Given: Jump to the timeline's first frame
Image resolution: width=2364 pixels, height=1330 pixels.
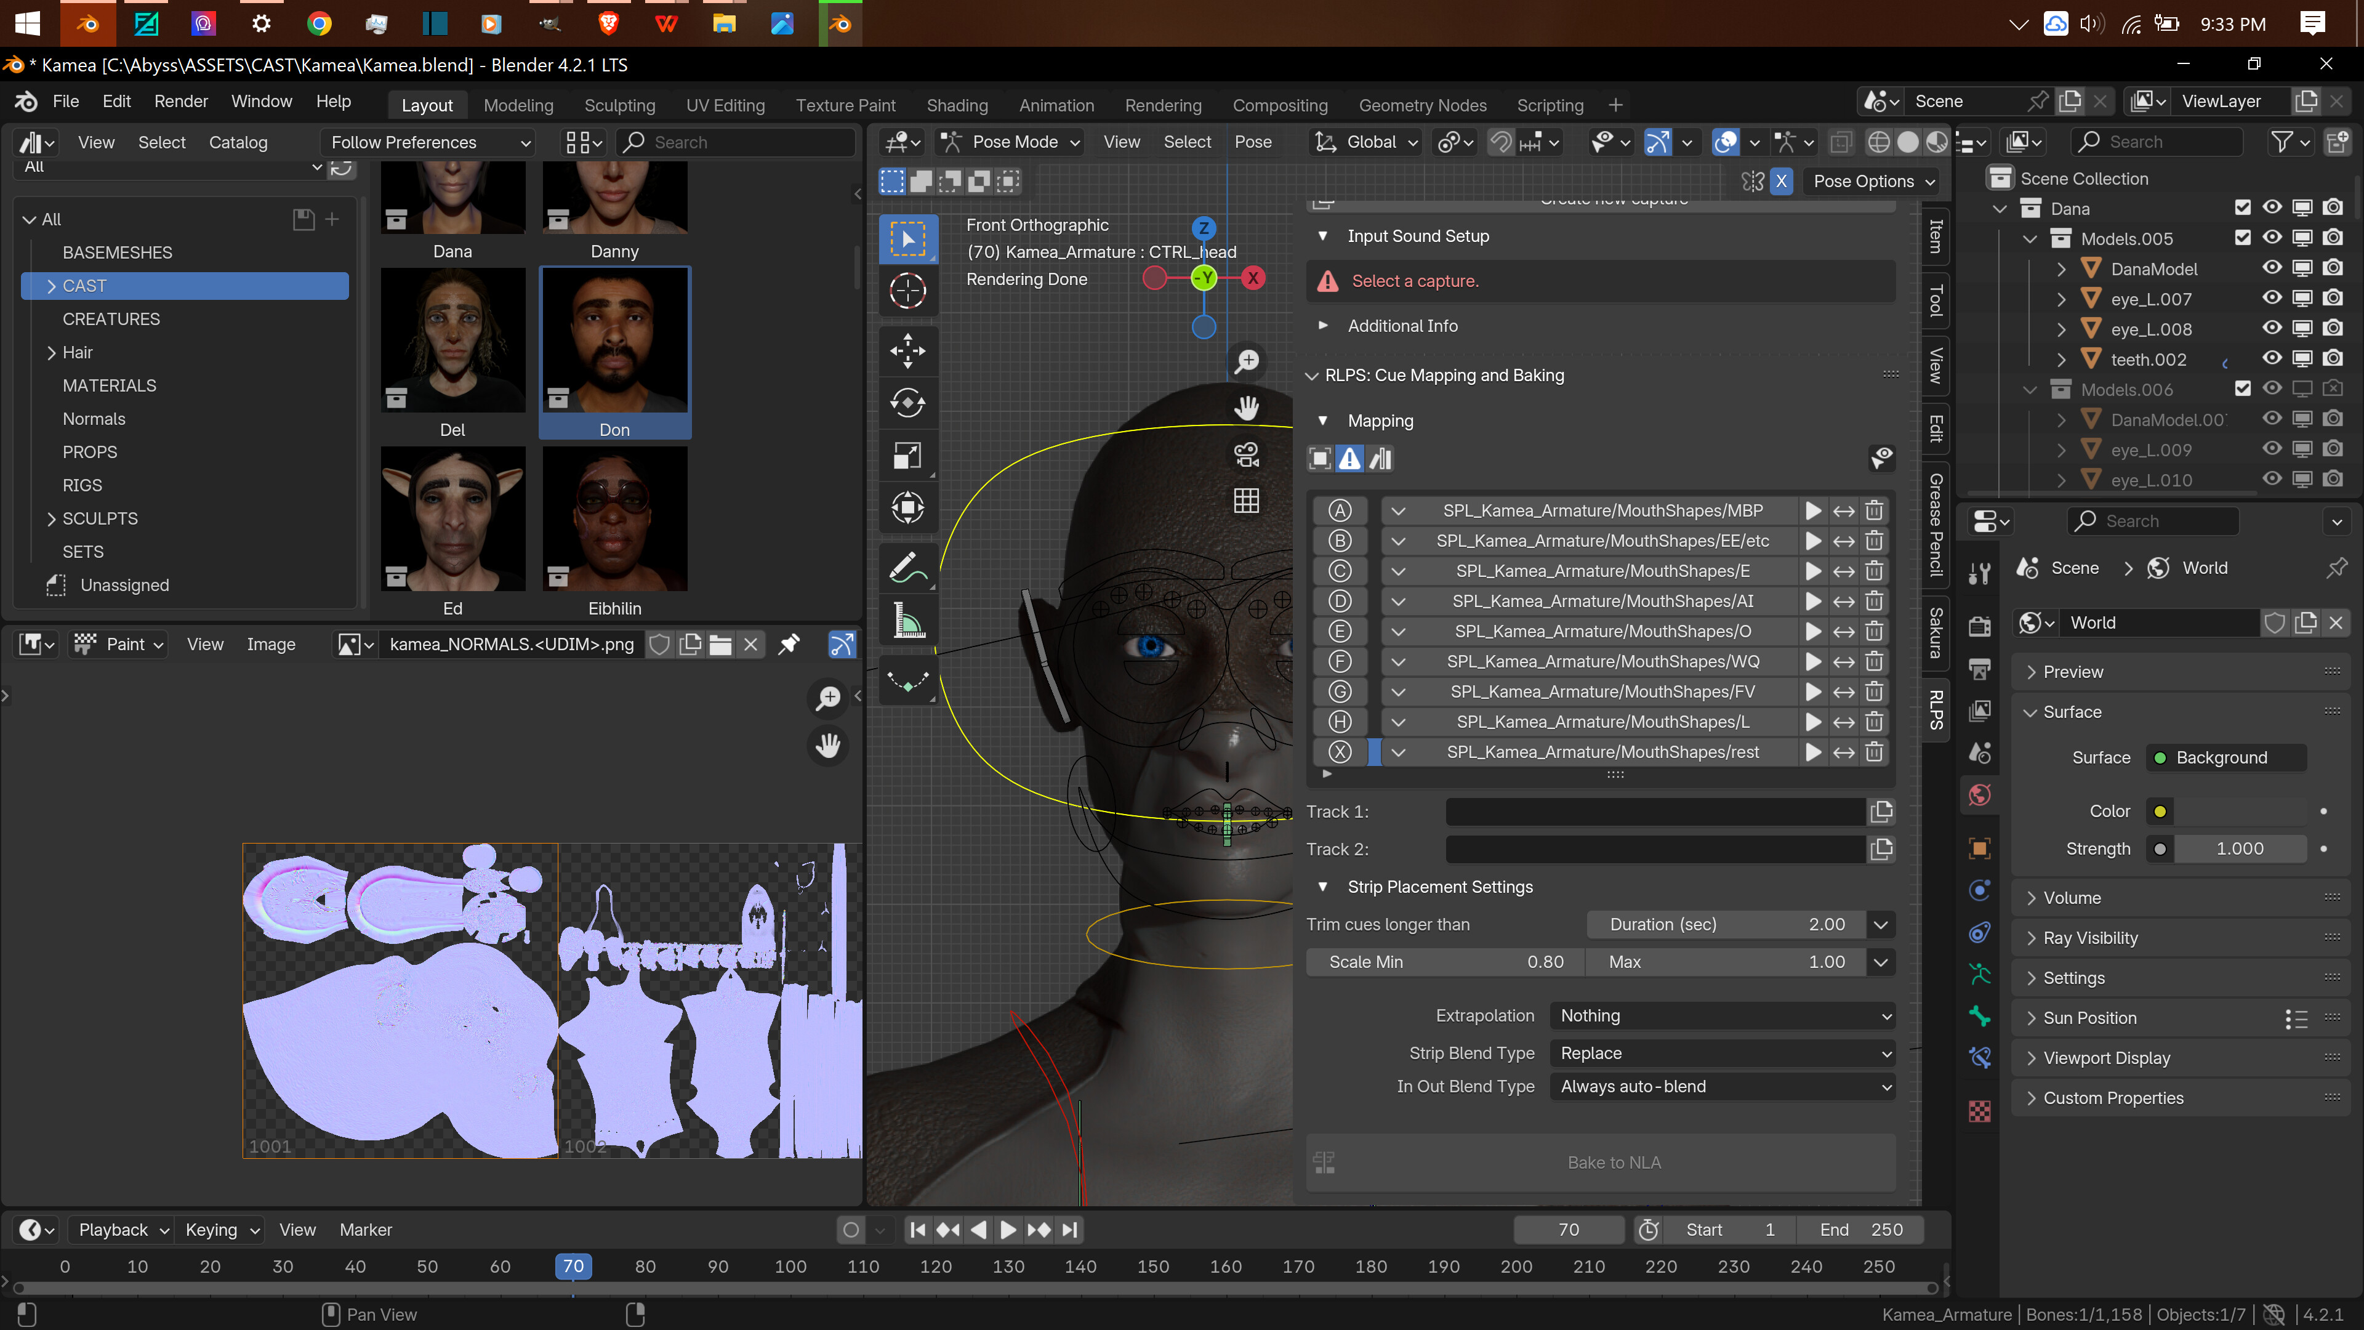Looking at the screenshot, I should click(x=917, y=1229).
